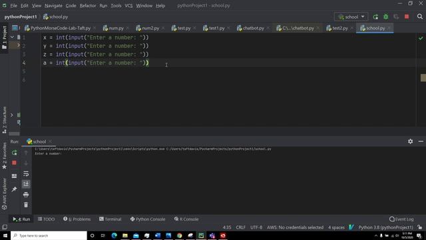426x240 pixels.
Task: Toggle soft-wrap in Run console
Action: [26, 173]
